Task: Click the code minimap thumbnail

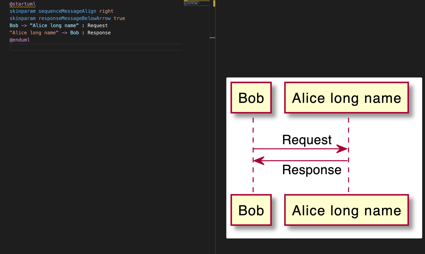Action: click(196, 3)
